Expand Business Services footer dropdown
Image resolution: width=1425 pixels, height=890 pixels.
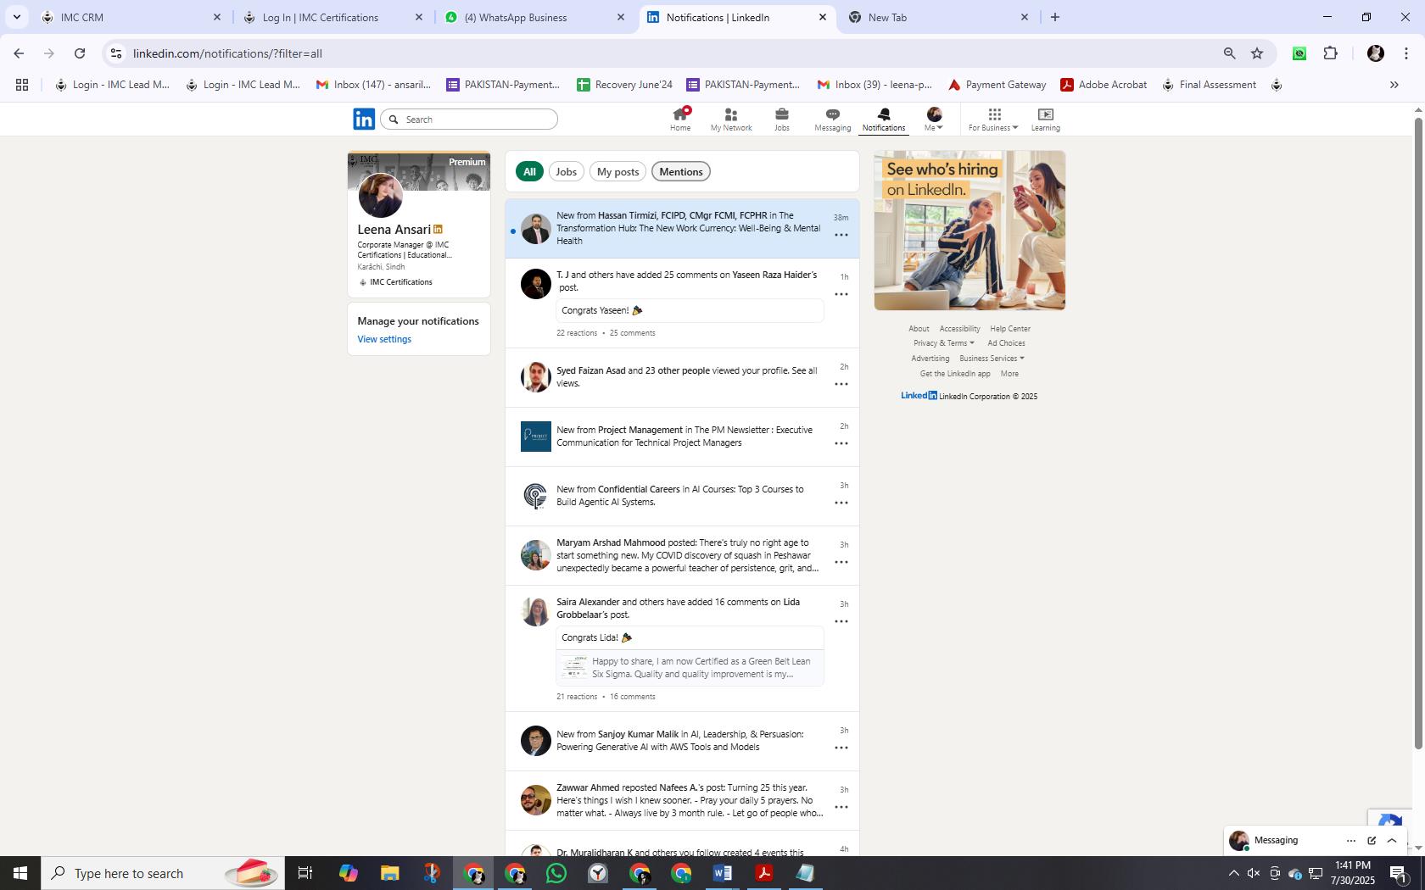tap(992, 359)
